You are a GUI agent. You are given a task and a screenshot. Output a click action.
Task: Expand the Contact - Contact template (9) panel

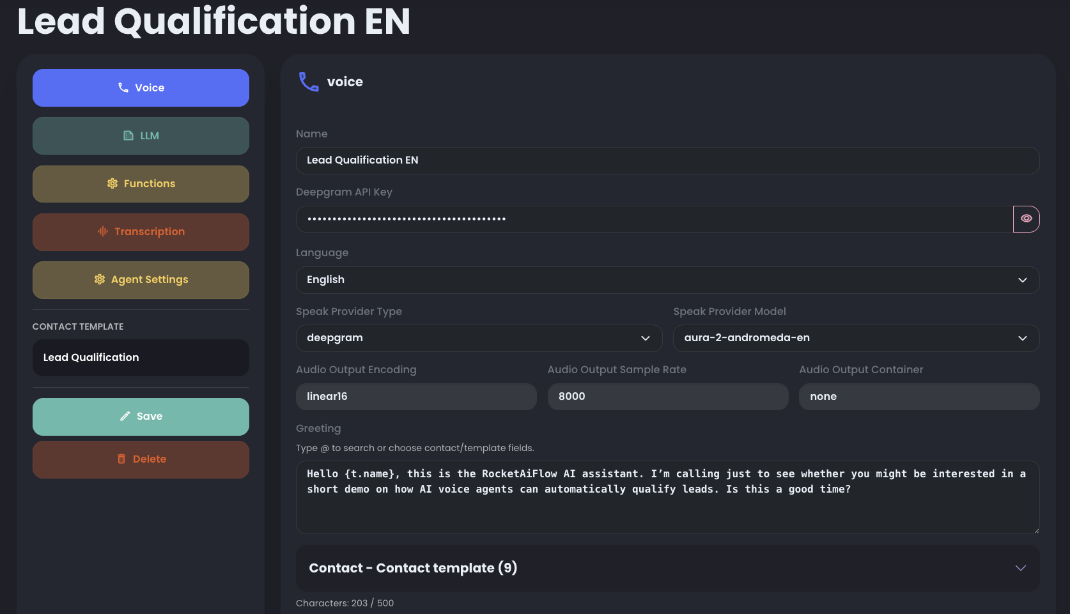click(x=667, y=568)
